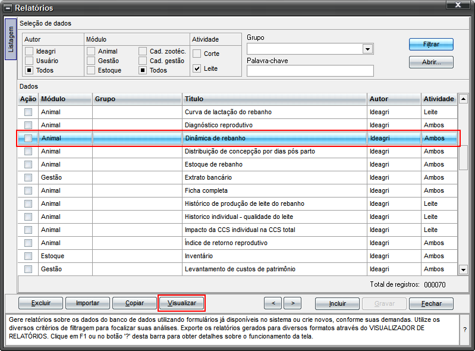The image size is (475, 351).
Task: Click the '?' help button in description bar
Action: (x=465, y=330)
